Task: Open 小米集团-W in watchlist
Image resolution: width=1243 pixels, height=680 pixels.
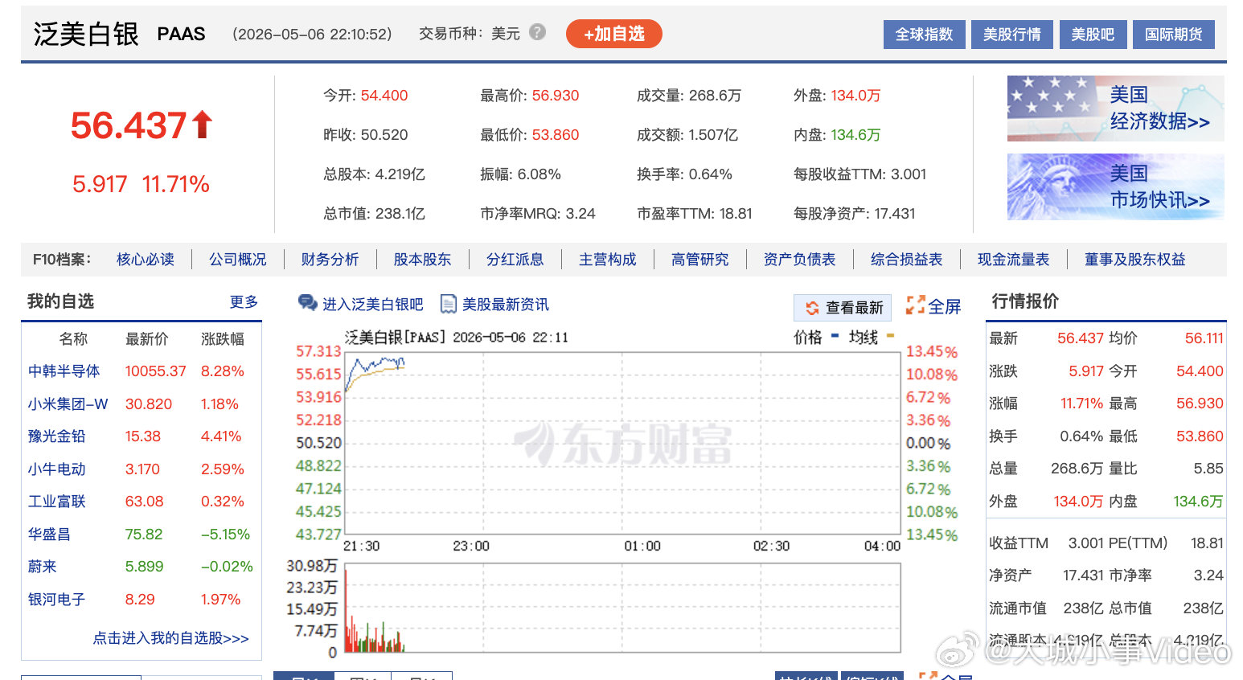Action: [68, 404]
